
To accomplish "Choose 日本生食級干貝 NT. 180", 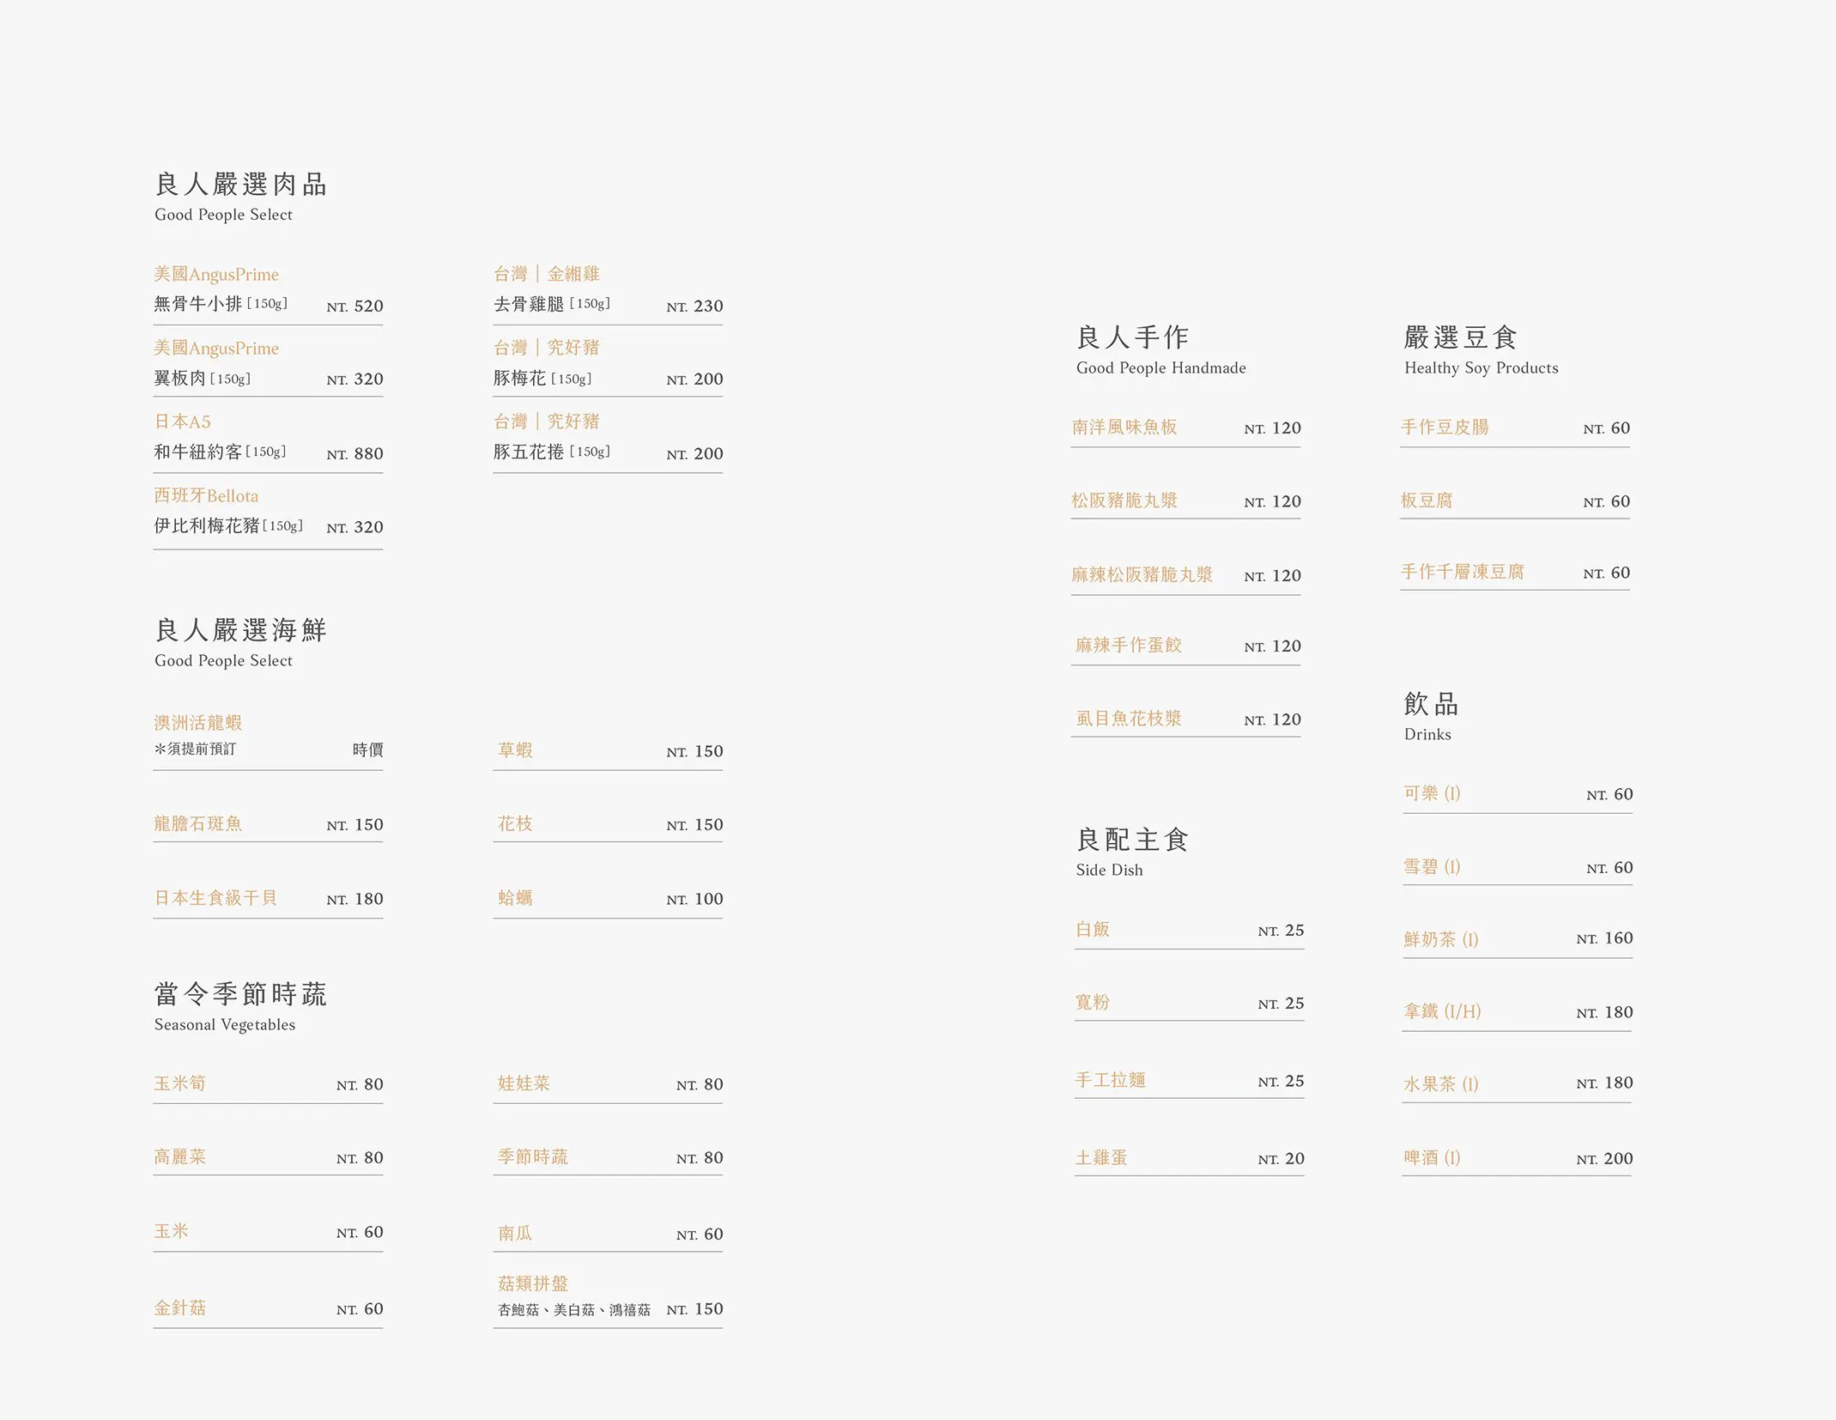I will point(215,898).
